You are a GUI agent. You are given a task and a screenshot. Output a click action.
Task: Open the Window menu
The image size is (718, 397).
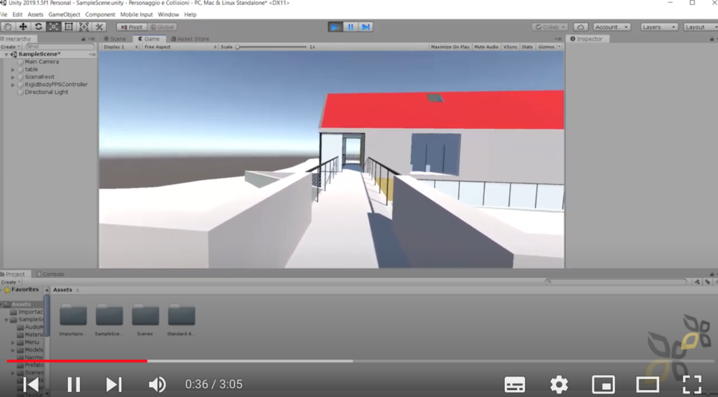(168, 15)
